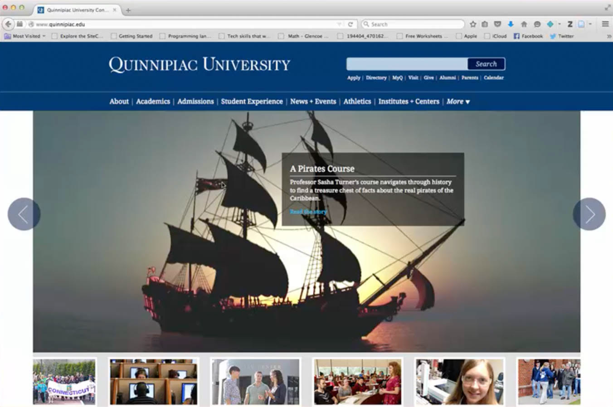This screenshot has height=407, width=613.
Task: Open the Visit link
Action: 413,78
